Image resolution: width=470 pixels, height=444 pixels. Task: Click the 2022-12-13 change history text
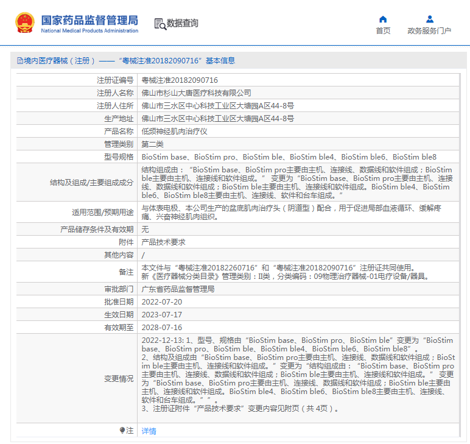298,375
